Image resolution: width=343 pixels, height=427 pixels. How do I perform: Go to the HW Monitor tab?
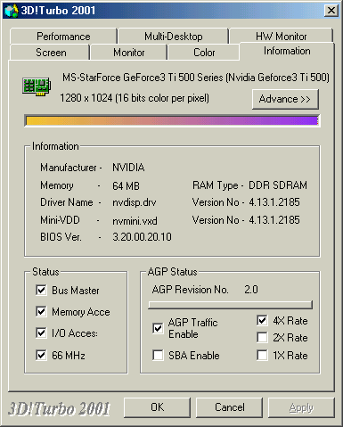[281, 37]
